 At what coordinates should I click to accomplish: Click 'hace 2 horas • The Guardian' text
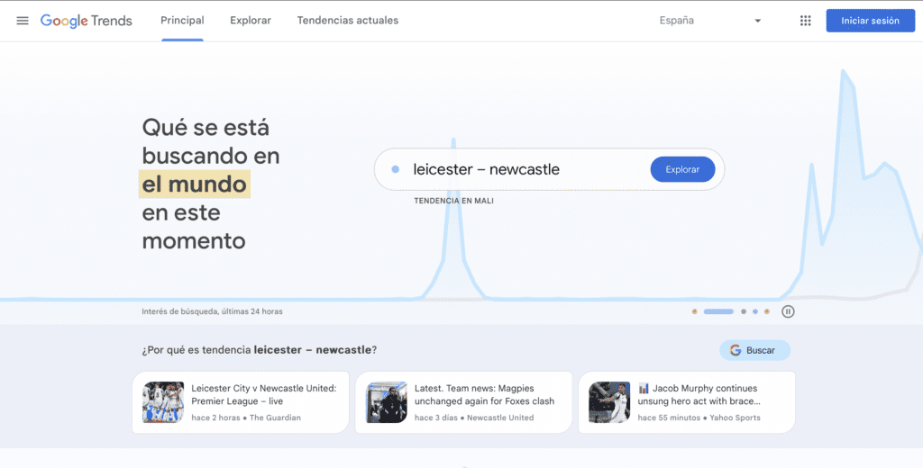pyautogui.click(x=246, y=418)
